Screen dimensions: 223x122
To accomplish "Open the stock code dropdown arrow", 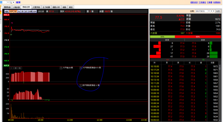I will 8,2.
